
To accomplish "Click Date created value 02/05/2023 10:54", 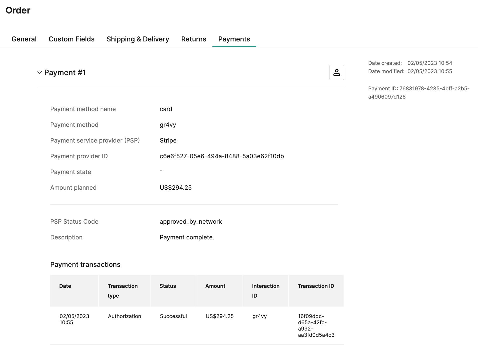I will pos(430,63).
